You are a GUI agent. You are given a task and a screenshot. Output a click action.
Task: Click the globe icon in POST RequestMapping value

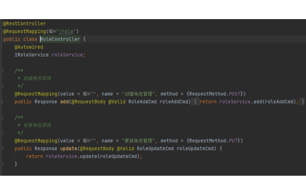(85, 94)
